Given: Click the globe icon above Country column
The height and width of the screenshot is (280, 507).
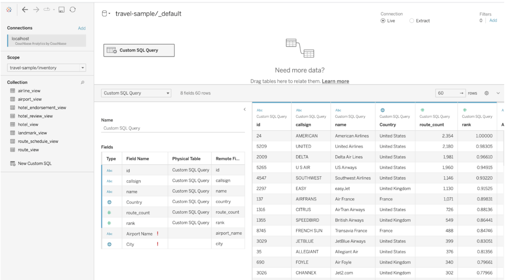Looking at the screenshot, I should click(383, 110).
